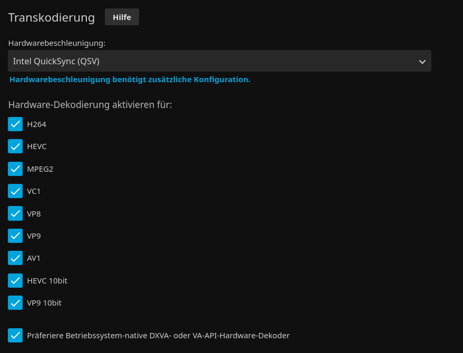Select the Intel QuickSync (QSV) text
This screenshot has height=353, width=463.
click(56, 61)
